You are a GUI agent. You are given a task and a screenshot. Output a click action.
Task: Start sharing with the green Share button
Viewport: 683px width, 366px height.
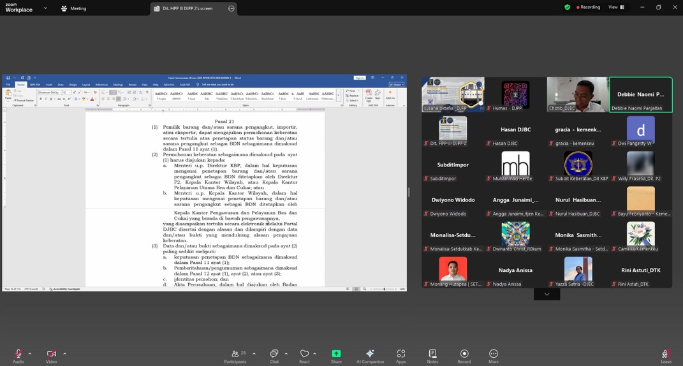click(x=336, y=356)
